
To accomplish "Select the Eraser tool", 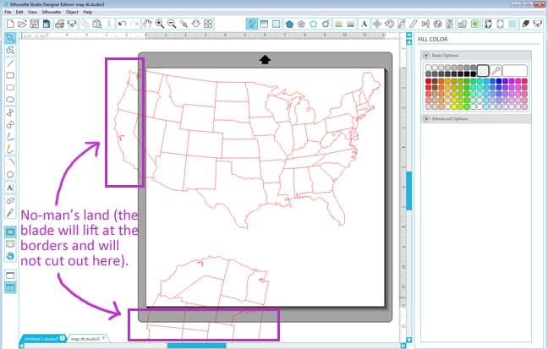I will [10, 200].
